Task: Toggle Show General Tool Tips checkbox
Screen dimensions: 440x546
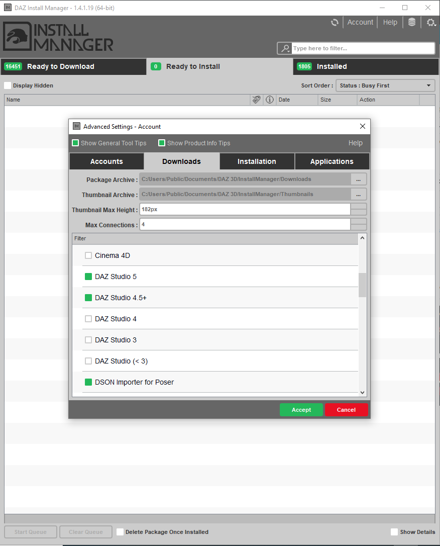Action: point(75,143)
